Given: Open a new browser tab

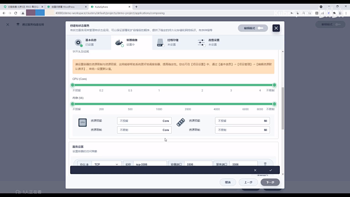Looking at the screenshot, I should pyautogui.click(x=136, y=7).
